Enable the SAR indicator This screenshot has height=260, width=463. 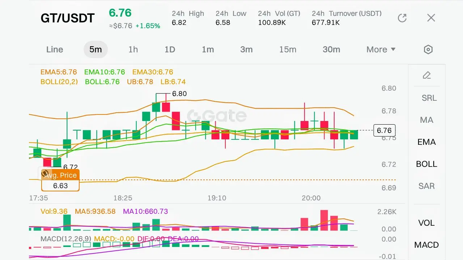[x=427, y=186]
